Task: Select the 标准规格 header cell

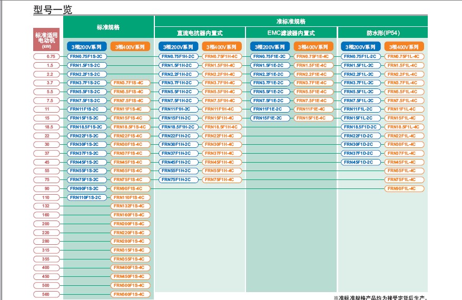Action: pos(109,27)
